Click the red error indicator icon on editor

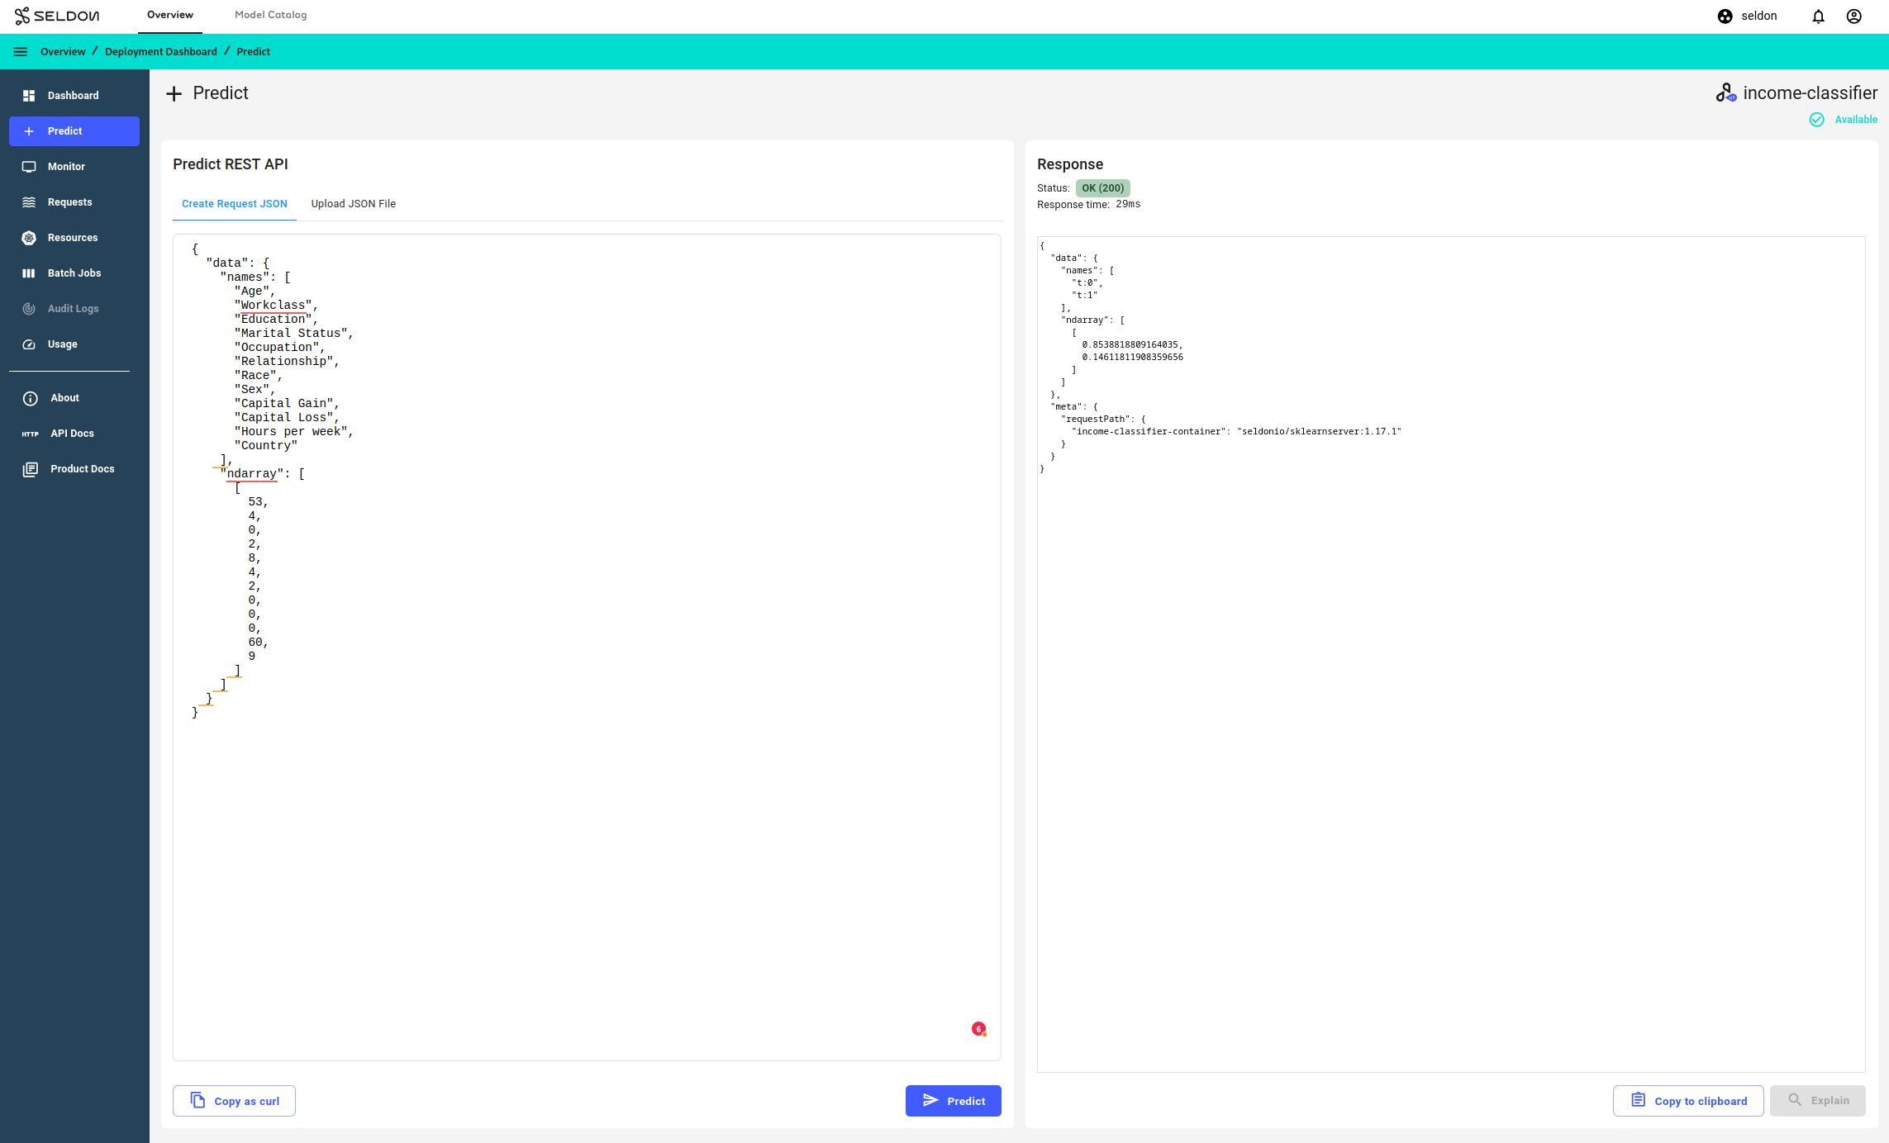(x=978, y=1028)
